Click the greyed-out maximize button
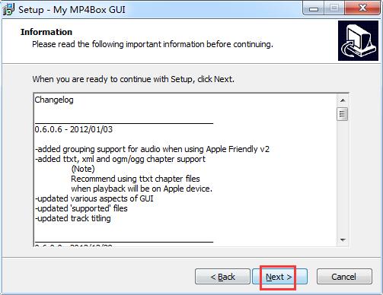Image resolution: width=383 pixels, height=295 pixels. [x=334, y=8]
